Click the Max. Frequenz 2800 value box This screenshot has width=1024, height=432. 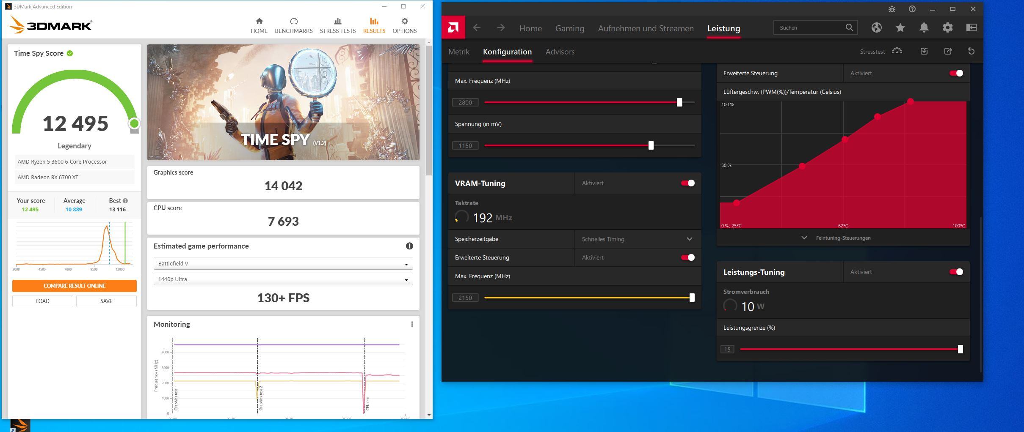465,102
